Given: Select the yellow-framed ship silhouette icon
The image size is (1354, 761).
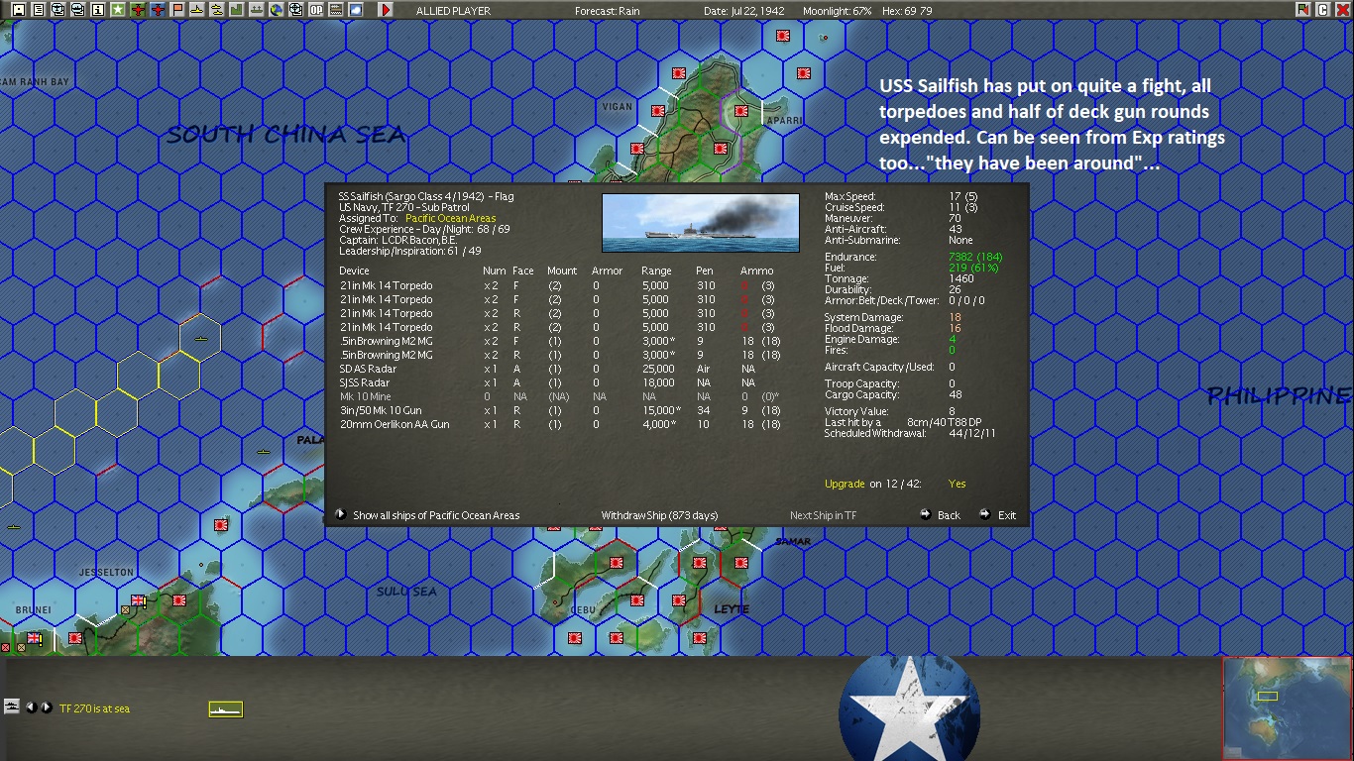Looking at the screenshot, I should (x=226, y=708).
